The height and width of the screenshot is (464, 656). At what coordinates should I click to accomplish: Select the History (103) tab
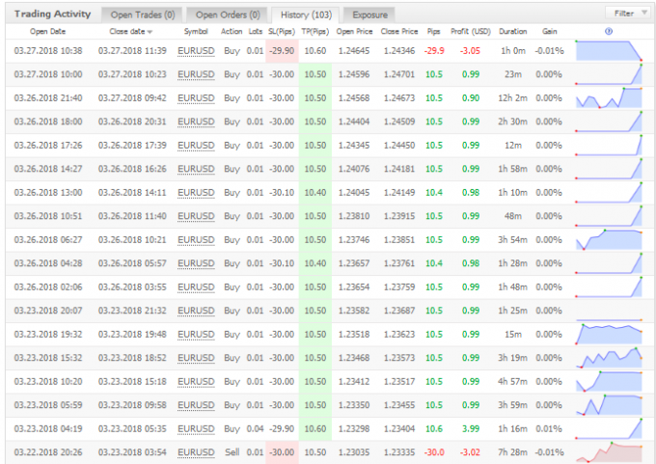pyautogui.click(x=306, y=15)
